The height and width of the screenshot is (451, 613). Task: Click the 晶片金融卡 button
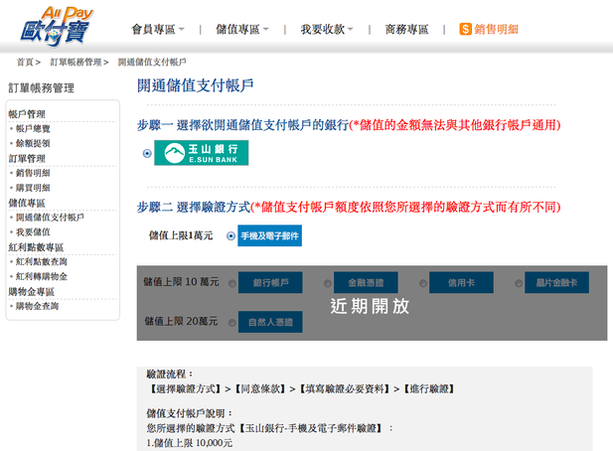point(556,283)
